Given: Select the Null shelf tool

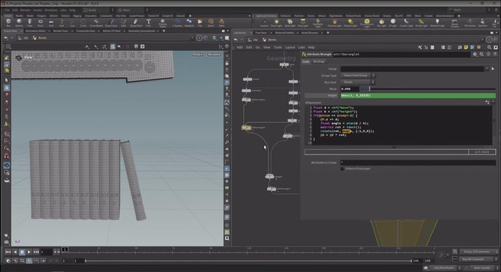Looking at the screenshot, I should pos(62,23).
